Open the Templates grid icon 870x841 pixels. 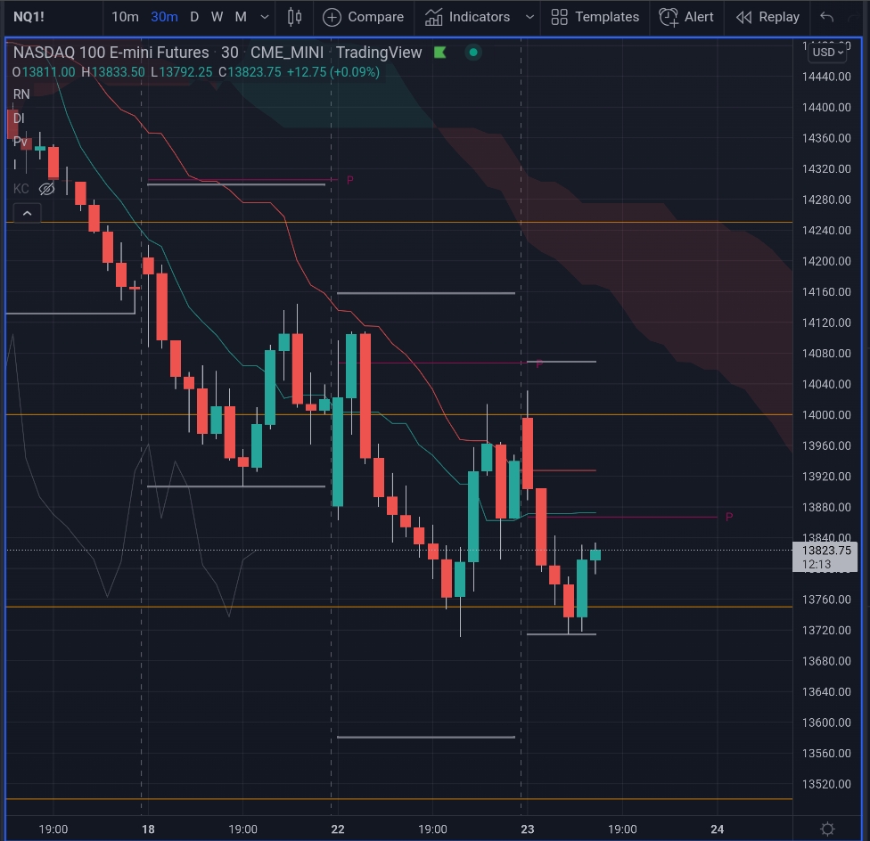[x=559, y=17]
